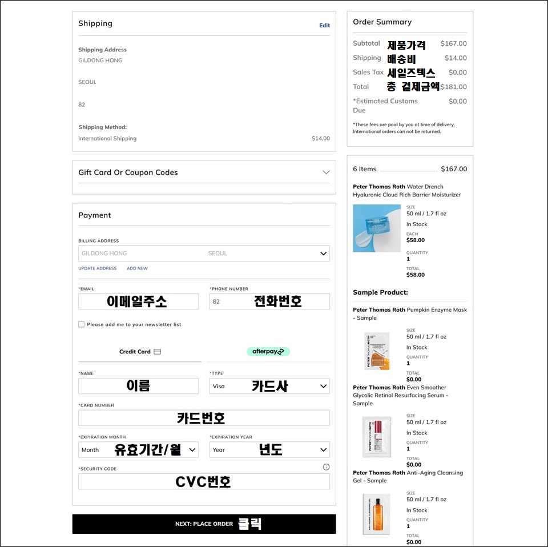
Task: Click the Even Smoother Serum sample thumbnail
Action: tap(377, 437)
